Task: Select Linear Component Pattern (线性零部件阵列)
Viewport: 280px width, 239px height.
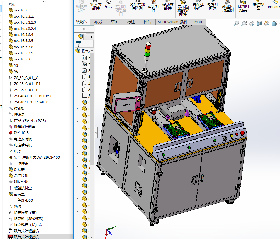Action: tap(137, 5)
